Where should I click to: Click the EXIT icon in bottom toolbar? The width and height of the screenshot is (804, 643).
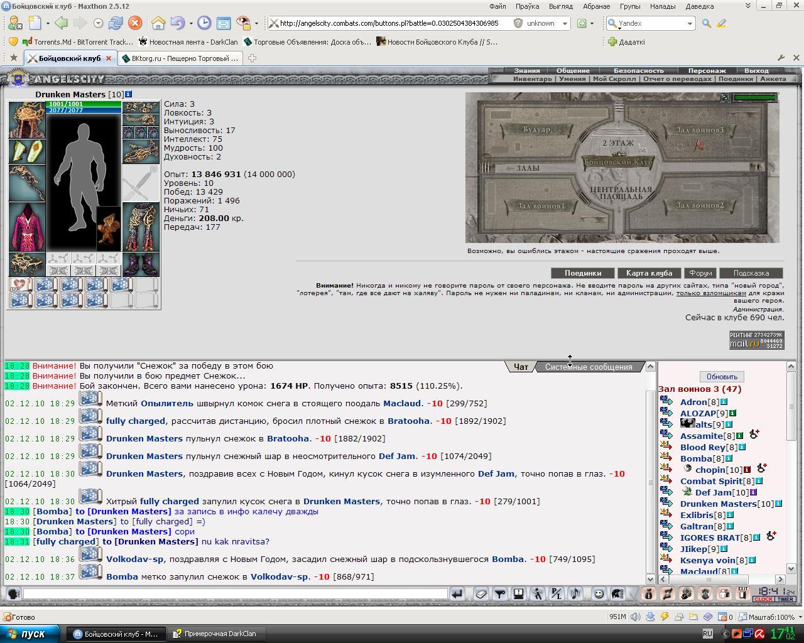pos(742,593)
